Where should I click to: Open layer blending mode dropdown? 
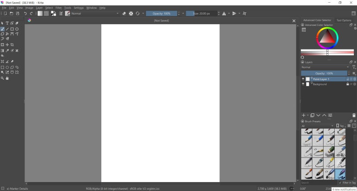pos(325,67)
